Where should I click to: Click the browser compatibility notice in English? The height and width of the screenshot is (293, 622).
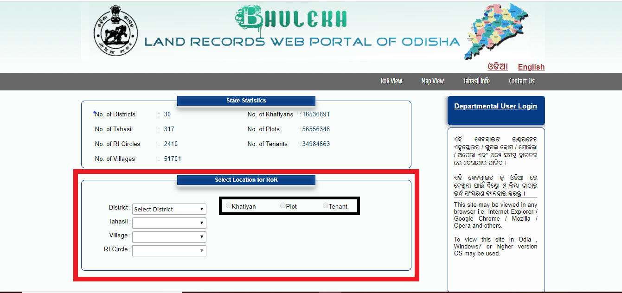(x=495, y=215)
